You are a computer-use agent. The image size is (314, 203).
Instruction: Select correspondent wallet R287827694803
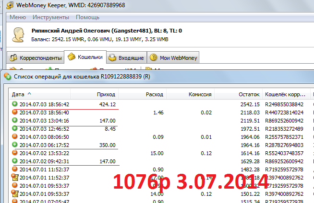[x=284, y=145]
